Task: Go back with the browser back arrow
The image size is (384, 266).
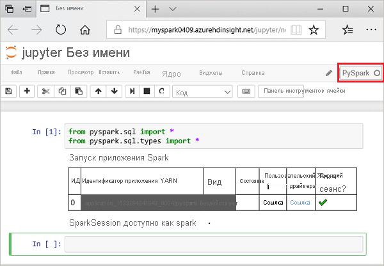Action: pos(13,30)
